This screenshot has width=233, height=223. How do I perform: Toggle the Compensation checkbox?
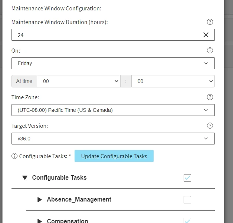point(187,221)
